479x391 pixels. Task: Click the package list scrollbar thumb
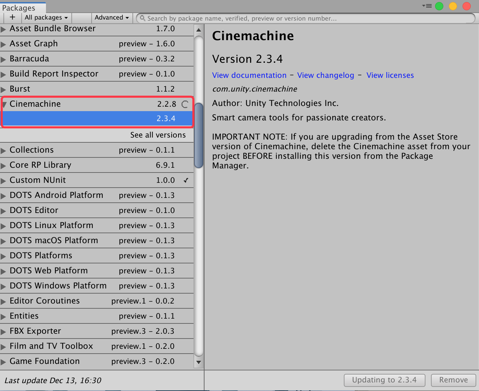199,135
